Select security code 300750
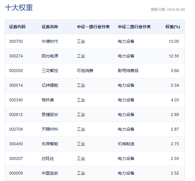 tap(16, 41)
